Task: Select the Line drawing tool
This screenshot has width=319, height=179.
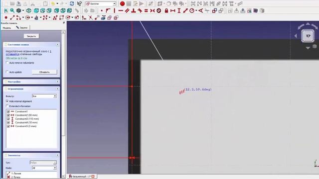Action: [x=12, y=18]
